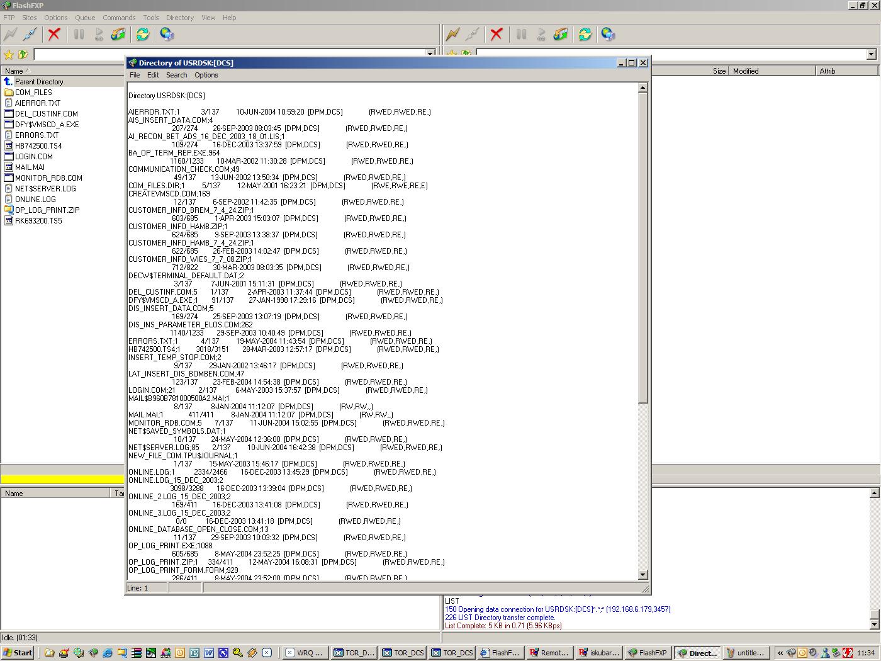Select COM_FILES folder in file list
The image size is (881, 661).
[33, 93]
